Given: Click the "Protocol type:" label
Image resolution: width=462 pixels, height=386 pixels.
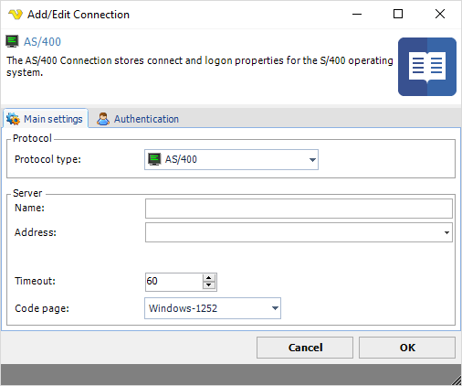Looking at the screenshot, I should point(47,159).
